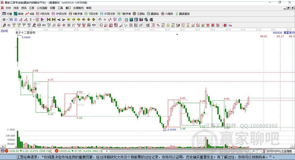Click the spiral drawing tool icon

[29, 25]
